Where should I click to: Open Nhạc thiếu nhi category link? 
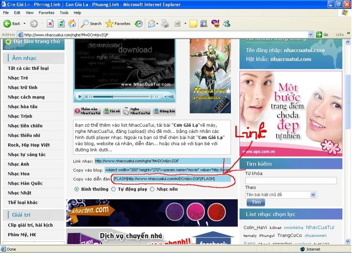24,136
